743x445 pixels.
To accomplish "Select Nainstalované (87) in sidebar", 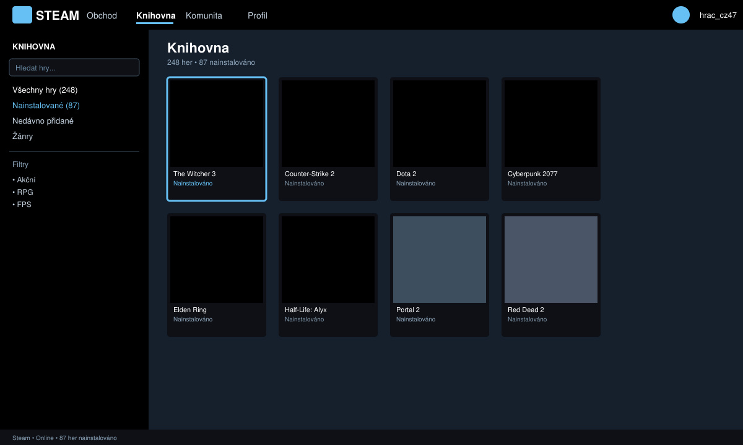I will (x=46, y=106).
